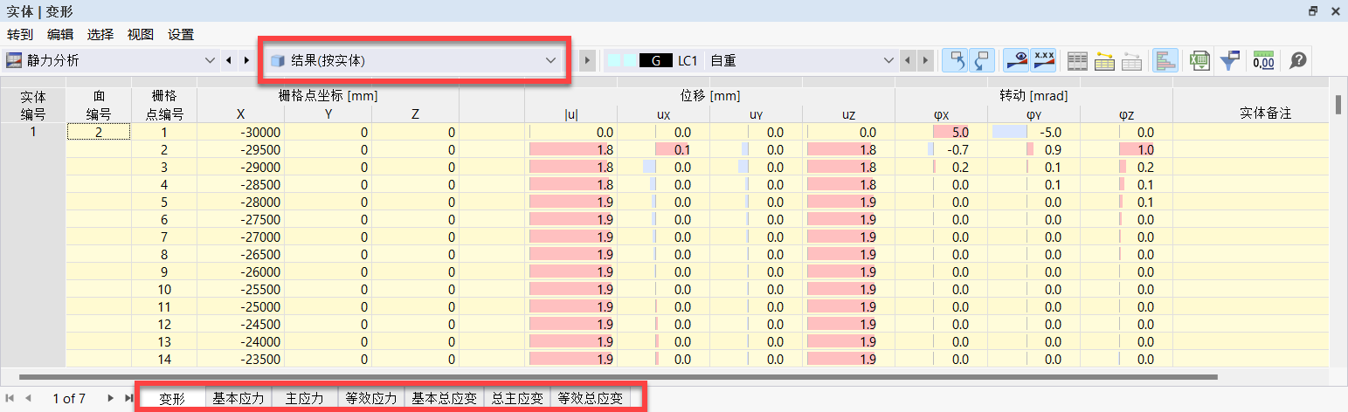1348x412 pixels.
Task: Toggle the eye result view icon
Action: (x=1016, y=60)
